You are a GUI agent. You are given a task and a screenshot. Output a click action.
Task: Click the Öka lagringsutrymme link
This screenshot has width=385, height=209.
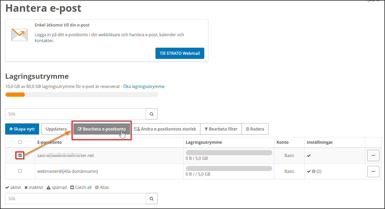point(144,86)
